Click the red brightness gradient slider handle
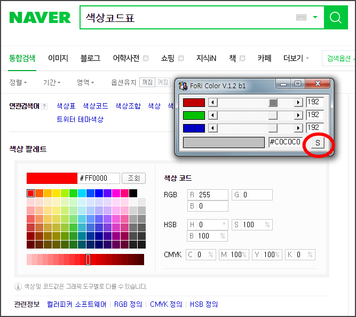The height and width of the screenshot is (317, 356). coord(88,259)
